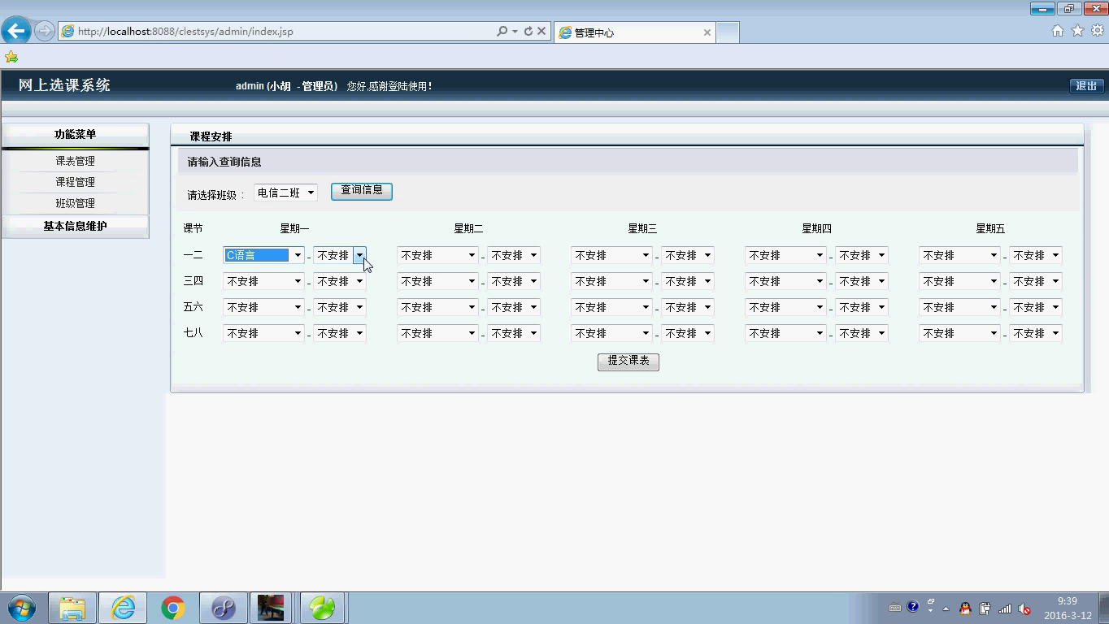The image size is (1109, 624).
Task: Click the 课程安排 panel heading
Action: tap(211, 136)
